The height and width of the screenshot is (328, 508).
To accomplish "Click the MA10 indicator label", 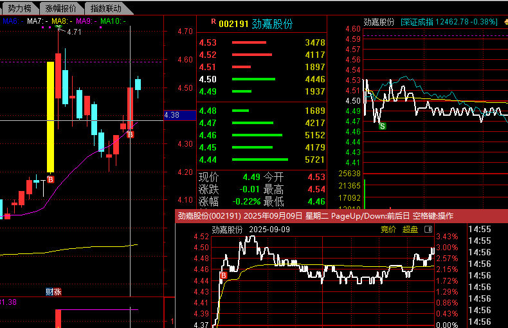I will 113,21.
